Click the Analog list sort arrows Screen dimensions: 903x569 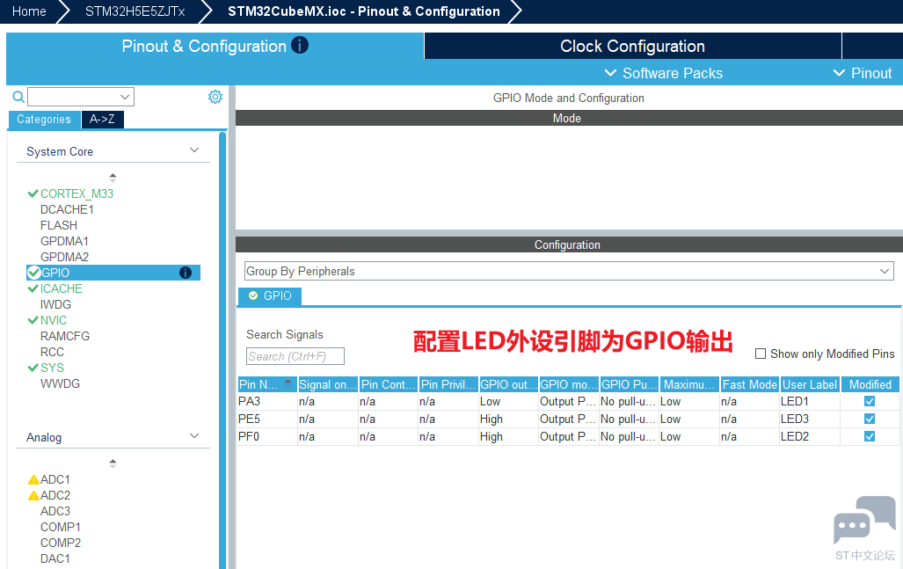113,463
